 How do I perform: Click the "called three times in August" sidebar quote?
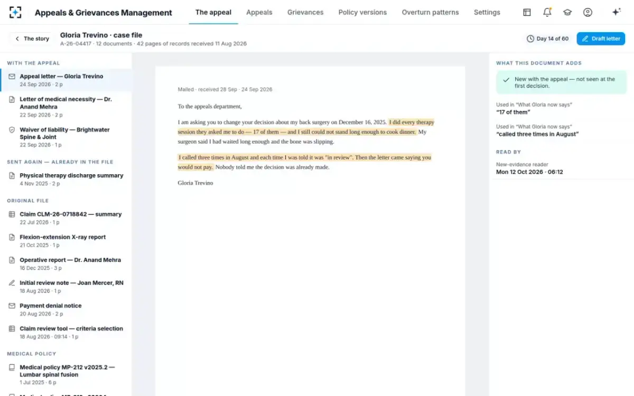tap(537, 134)
